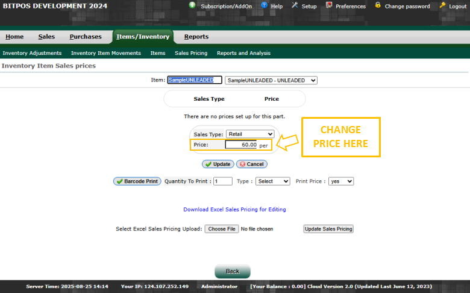Click the Preferences icon in header
This screenshot has height=293, width=470.
coord(329,5)
